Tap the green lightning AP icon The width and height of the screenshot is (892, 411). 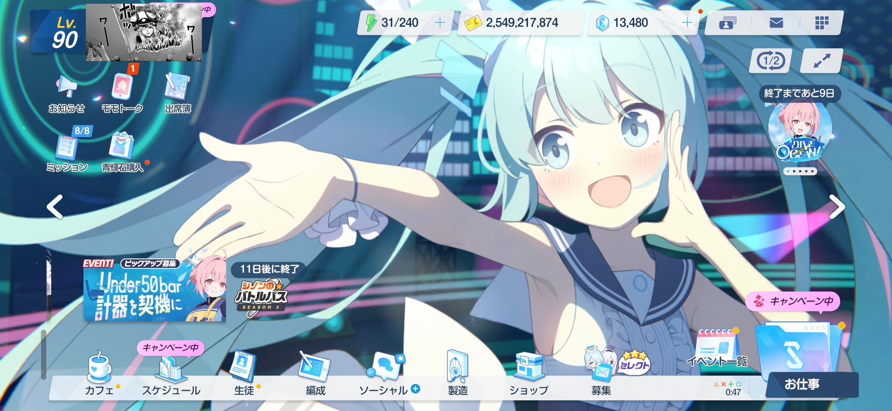[x=371, y=23]
